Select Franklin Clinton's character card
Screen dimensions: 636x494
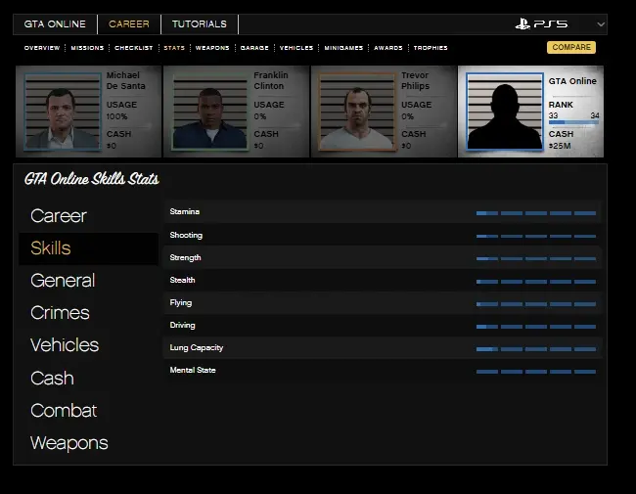tap(237, 112)
